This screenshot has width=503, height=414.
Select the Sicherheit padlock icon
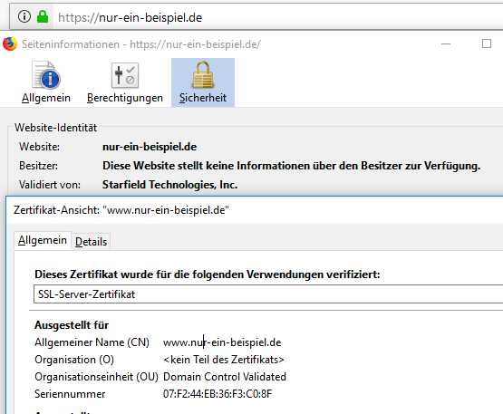point(203,75)
